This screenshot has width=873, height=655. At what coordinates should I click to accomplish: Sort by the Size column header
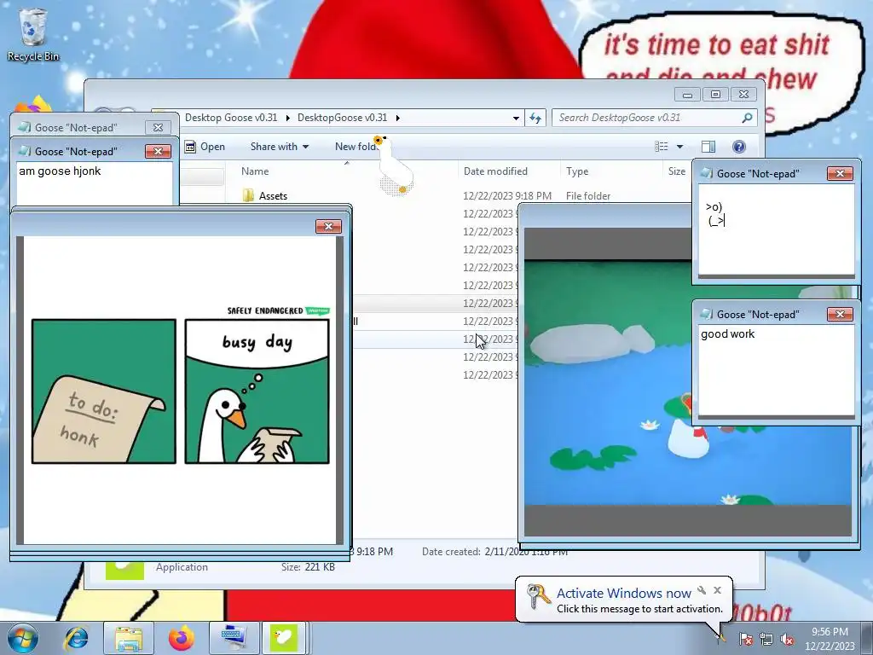(676, 171)
